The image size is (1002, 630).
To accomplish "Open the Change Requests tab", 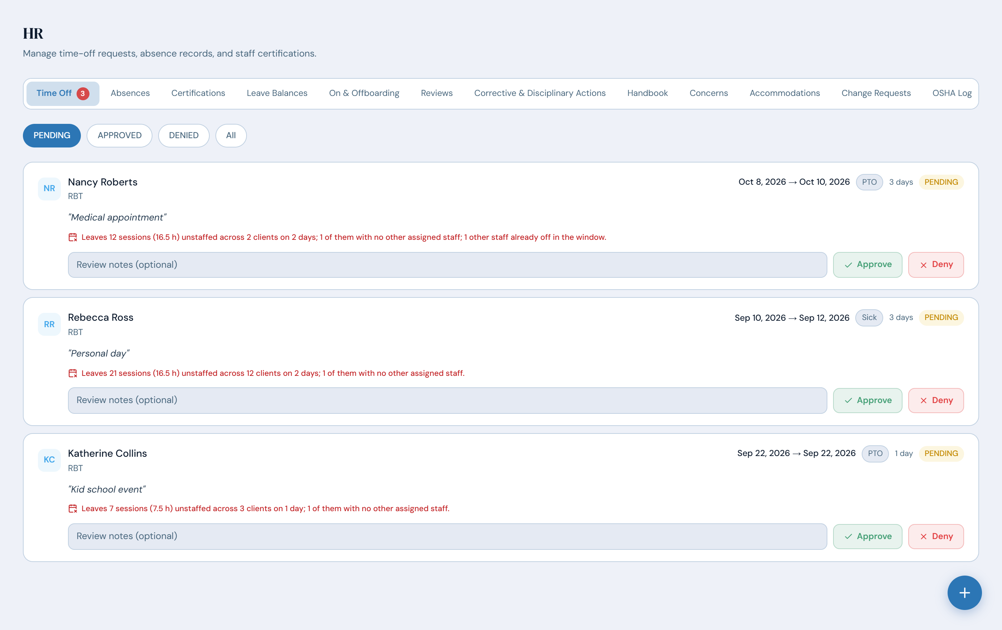I will tap(876, 93).
